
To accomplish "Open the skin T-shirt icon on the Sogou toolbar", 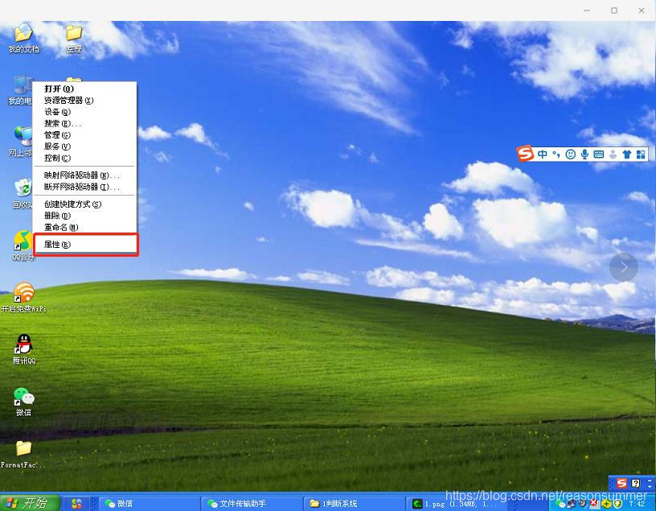I will click(x=627, y=155).
